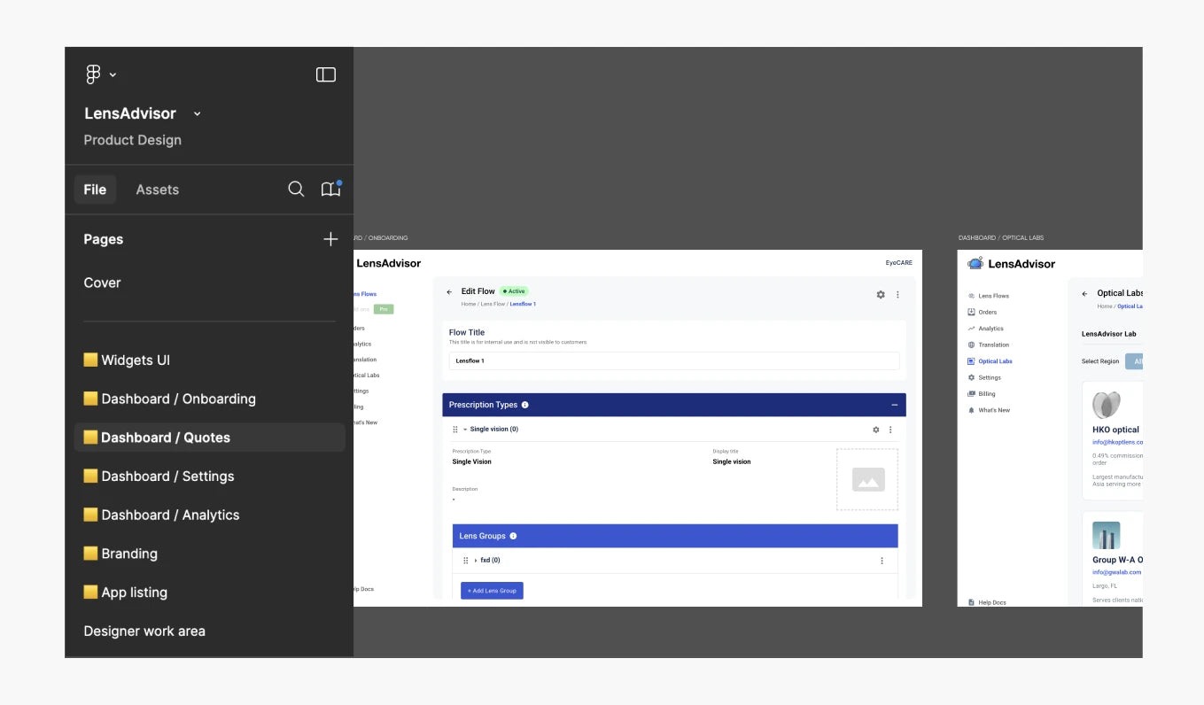
Task: Click the Flow Title input field
Action: [x=673, y=361]
